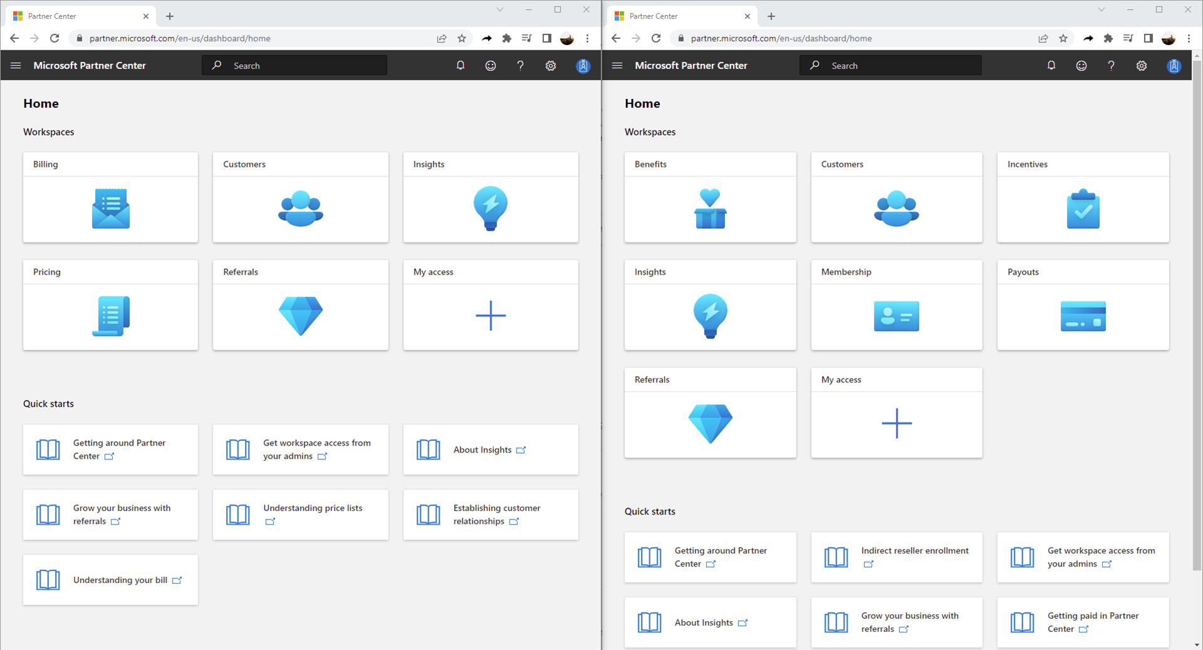Open feedback smiley in left window
This screenshot has height=650, width=1203.
click(491, 65)
